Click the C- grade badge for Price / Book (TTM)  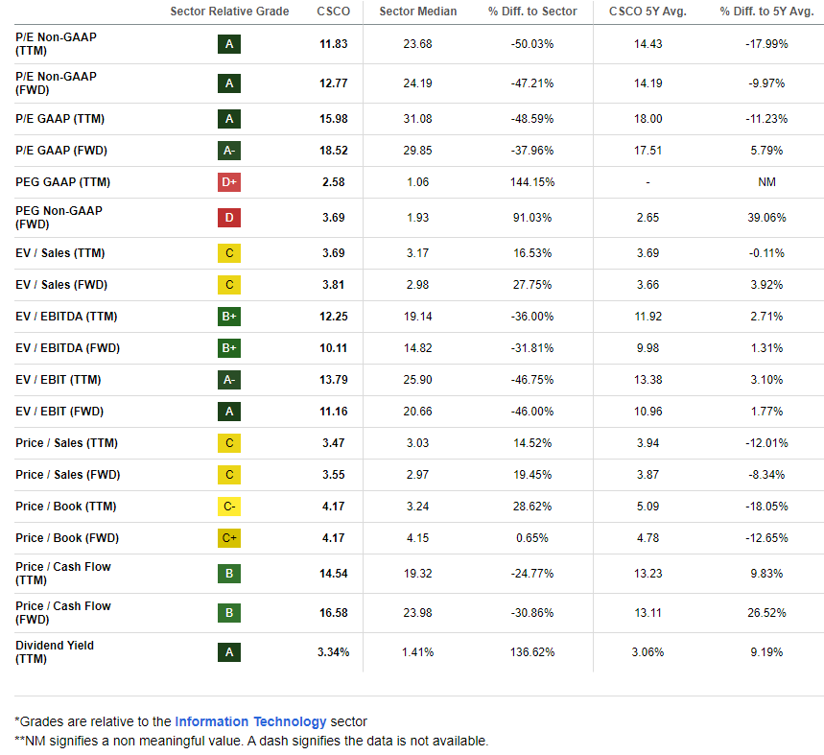coord(229,507)
